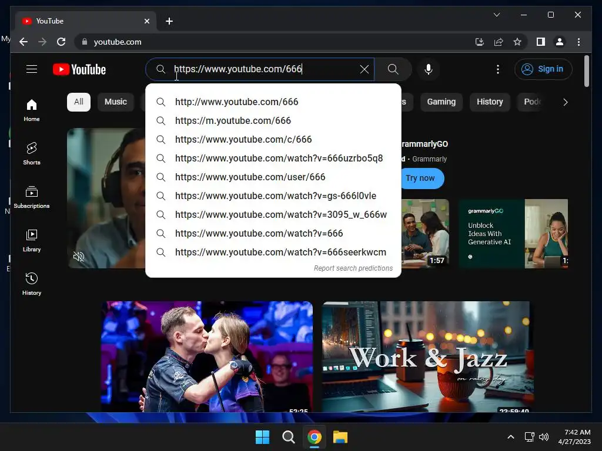The width and height of the screenshot is (602, 451).
Task: Choose suggestion https://m.youtube.com/666
Action: [x=273, y=120]
